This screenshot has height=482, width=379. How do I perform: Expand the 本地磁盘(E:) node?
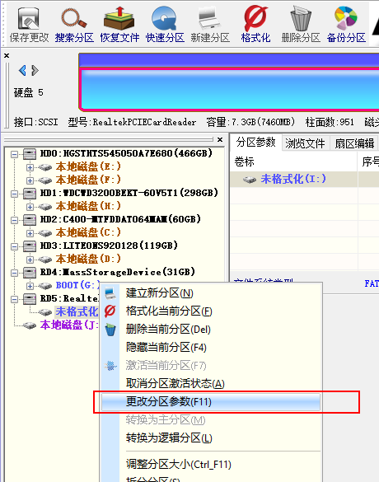click(x=30, y=167)
